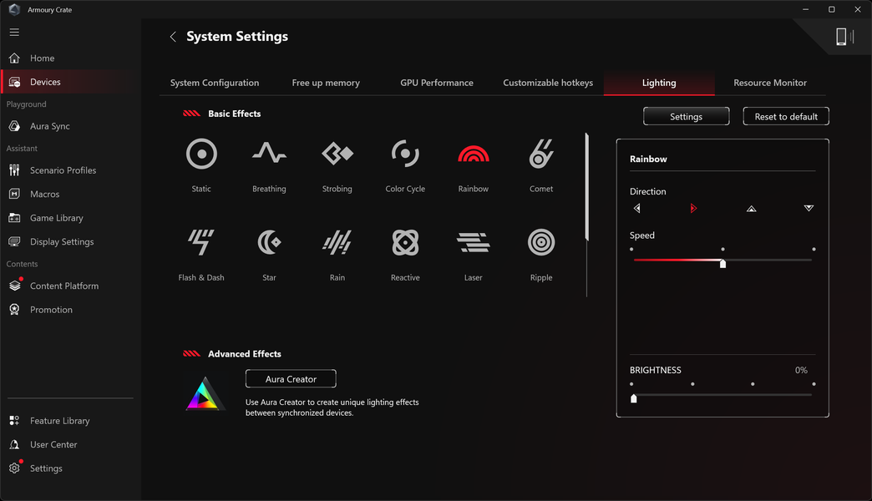Click the Speed slider handle
The image size is (872, 501).
(723, 264)
